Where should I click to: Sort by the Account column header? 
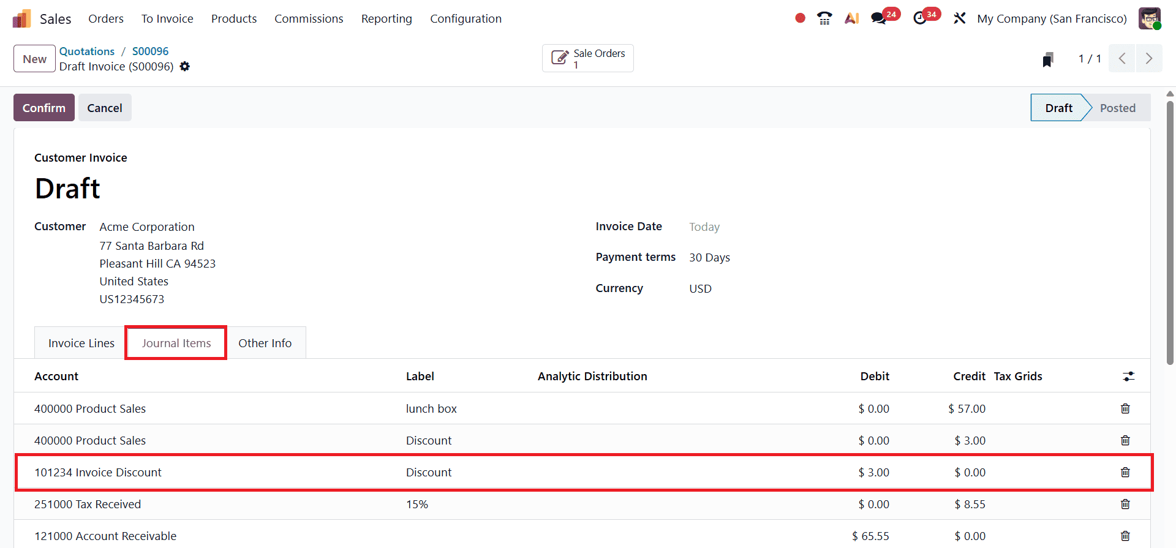pos(56,376)
